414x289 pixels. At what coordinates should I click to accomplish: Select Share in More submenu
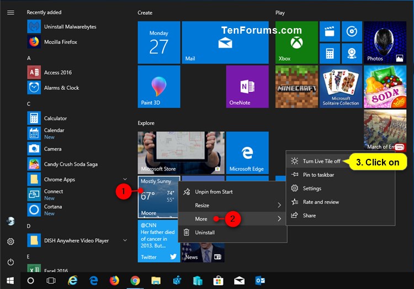point(341,216)
